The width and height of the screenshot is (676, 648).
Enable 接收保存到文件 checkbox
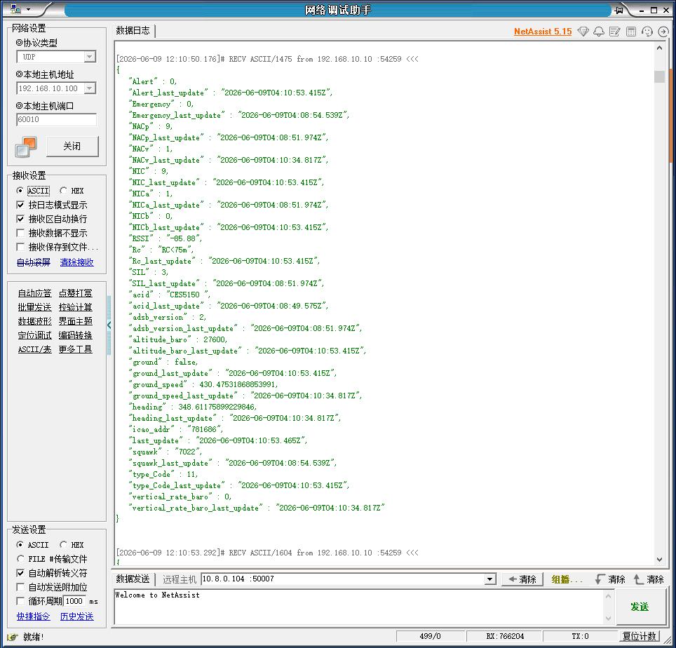(20, 247)
